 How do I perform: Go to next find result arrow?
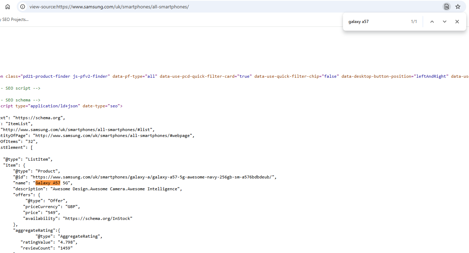coord(445,22)
